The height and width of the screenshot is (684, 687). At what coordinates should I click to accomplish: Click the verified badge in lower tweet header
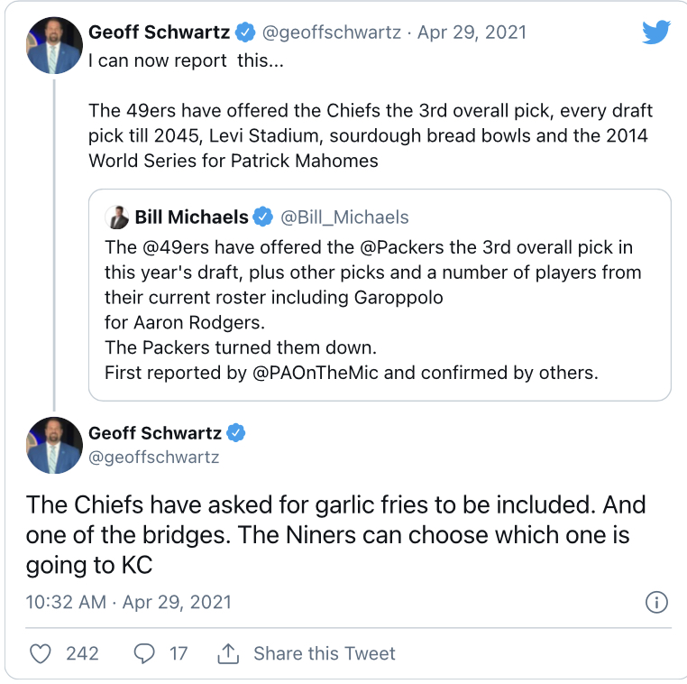pos(235,433)
